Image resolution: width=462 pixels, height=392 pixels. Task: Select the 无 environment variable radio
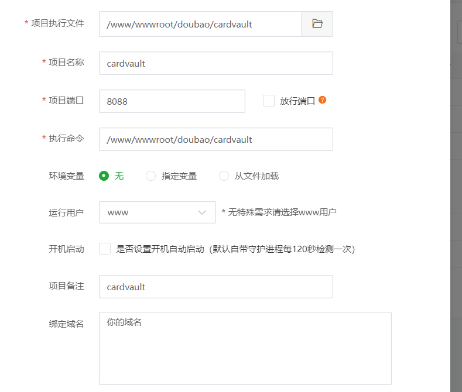pyautogui.click(x=104, y=176)
